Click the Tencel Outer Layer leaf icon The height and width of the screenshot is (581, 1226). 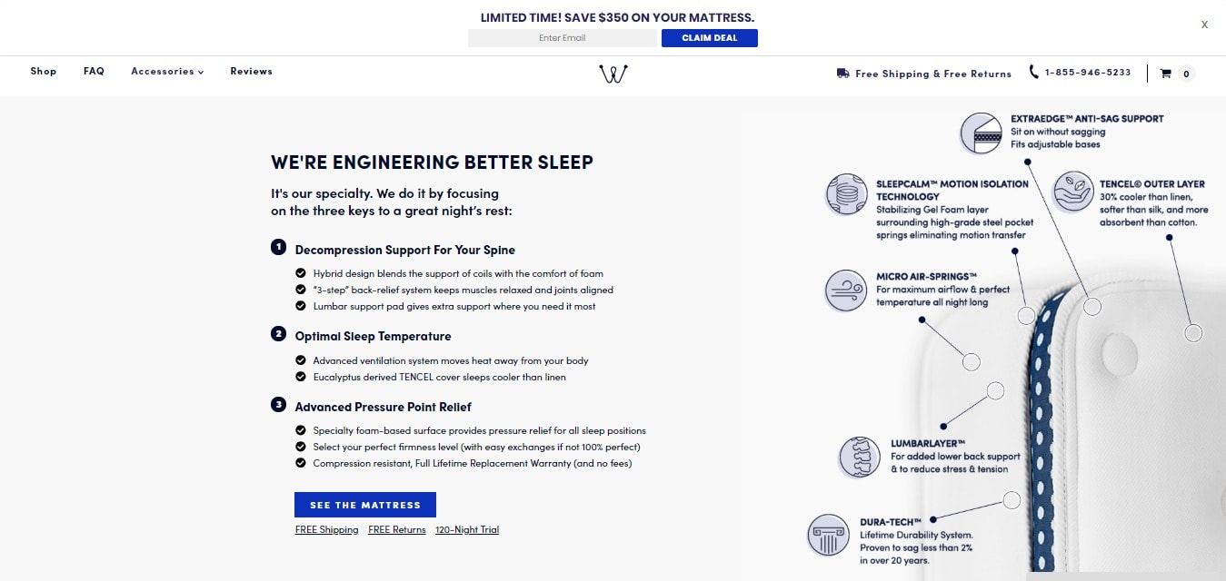tap(1073, 192)
